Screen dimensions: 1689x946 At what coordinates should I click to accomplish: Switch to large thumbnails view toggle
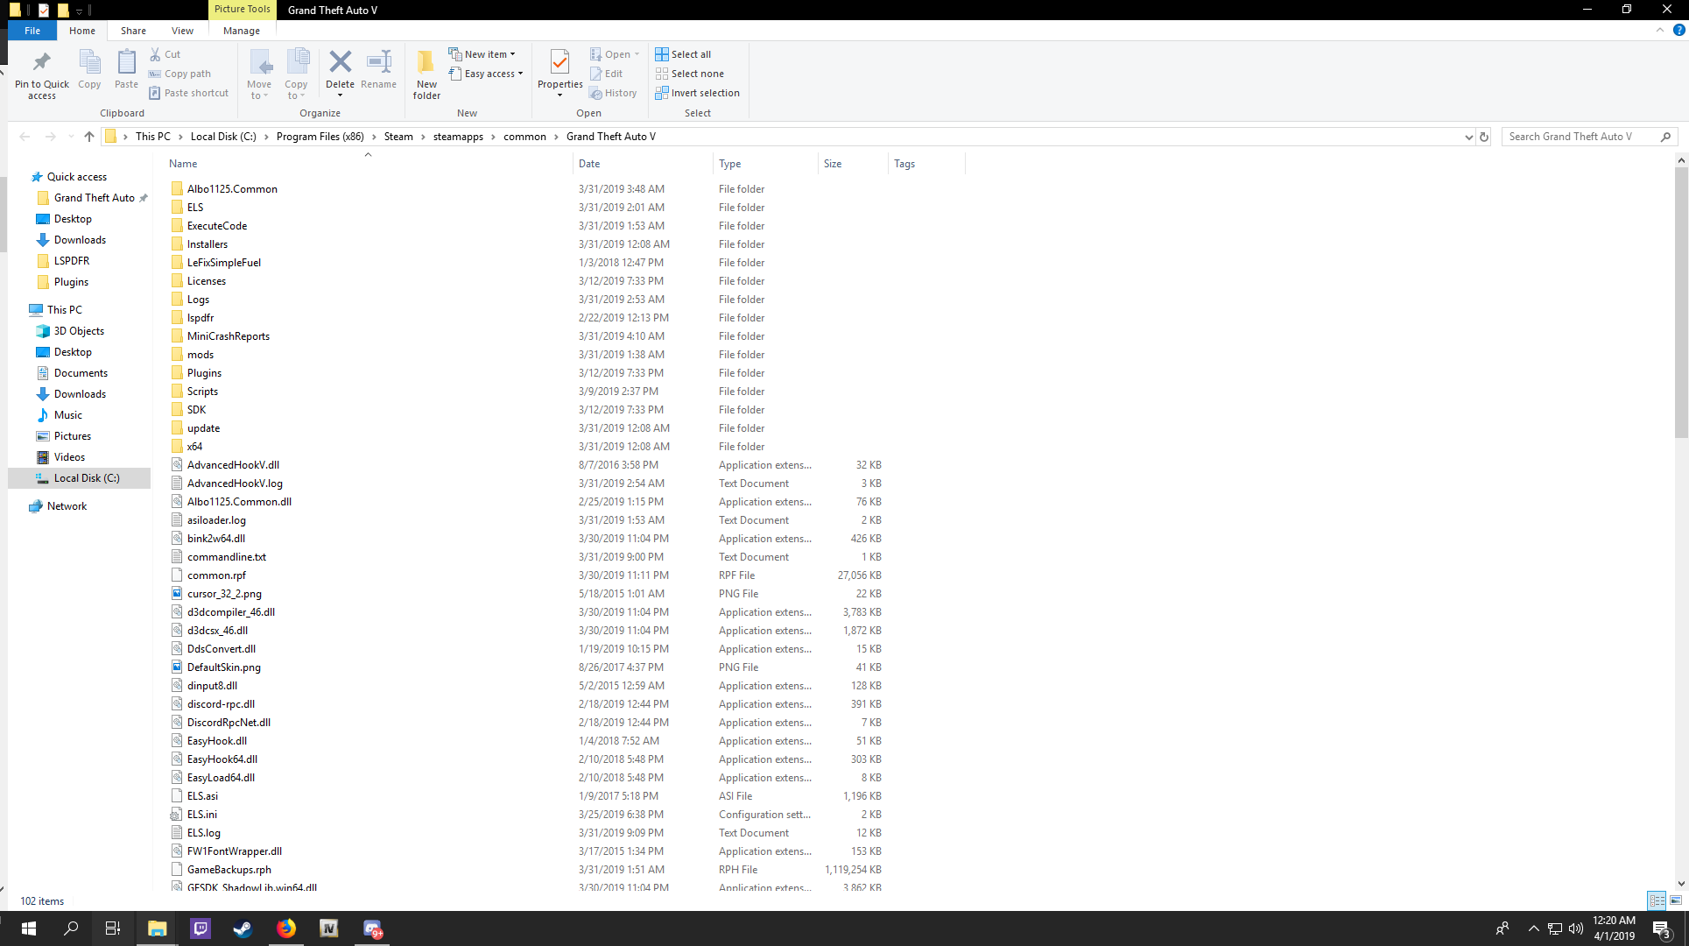click(1676, 900)
